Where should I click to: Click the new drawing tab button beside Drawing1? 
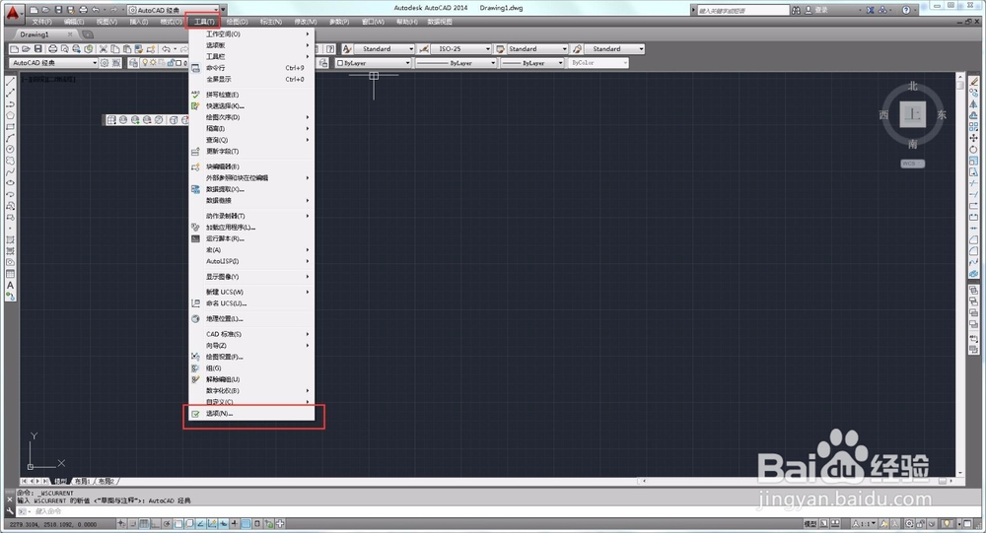(88, 34)
